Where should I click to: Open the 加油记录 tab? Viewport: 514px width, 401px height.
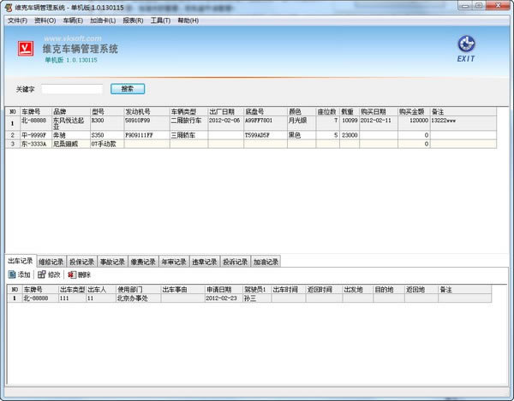click(x=266, y=262)
